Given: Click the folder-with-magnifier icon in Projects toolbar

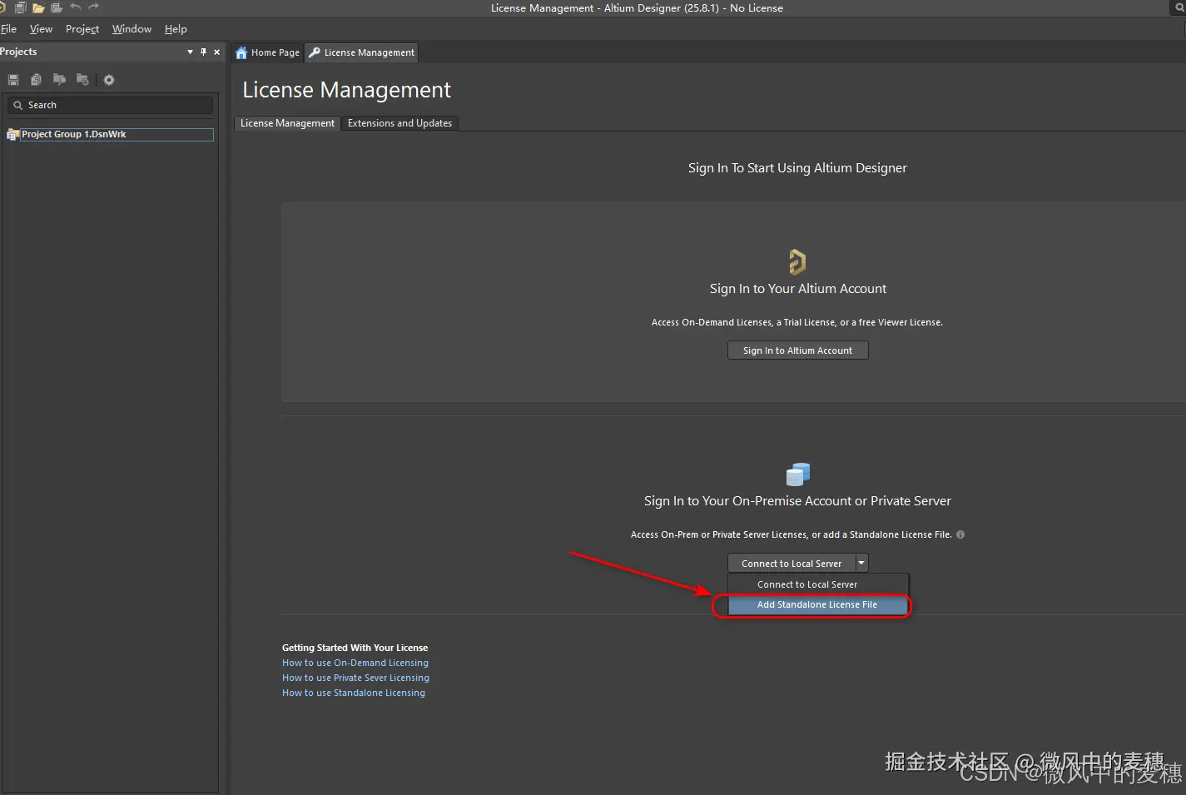Looking at the screenshot, I should [59, 80].
